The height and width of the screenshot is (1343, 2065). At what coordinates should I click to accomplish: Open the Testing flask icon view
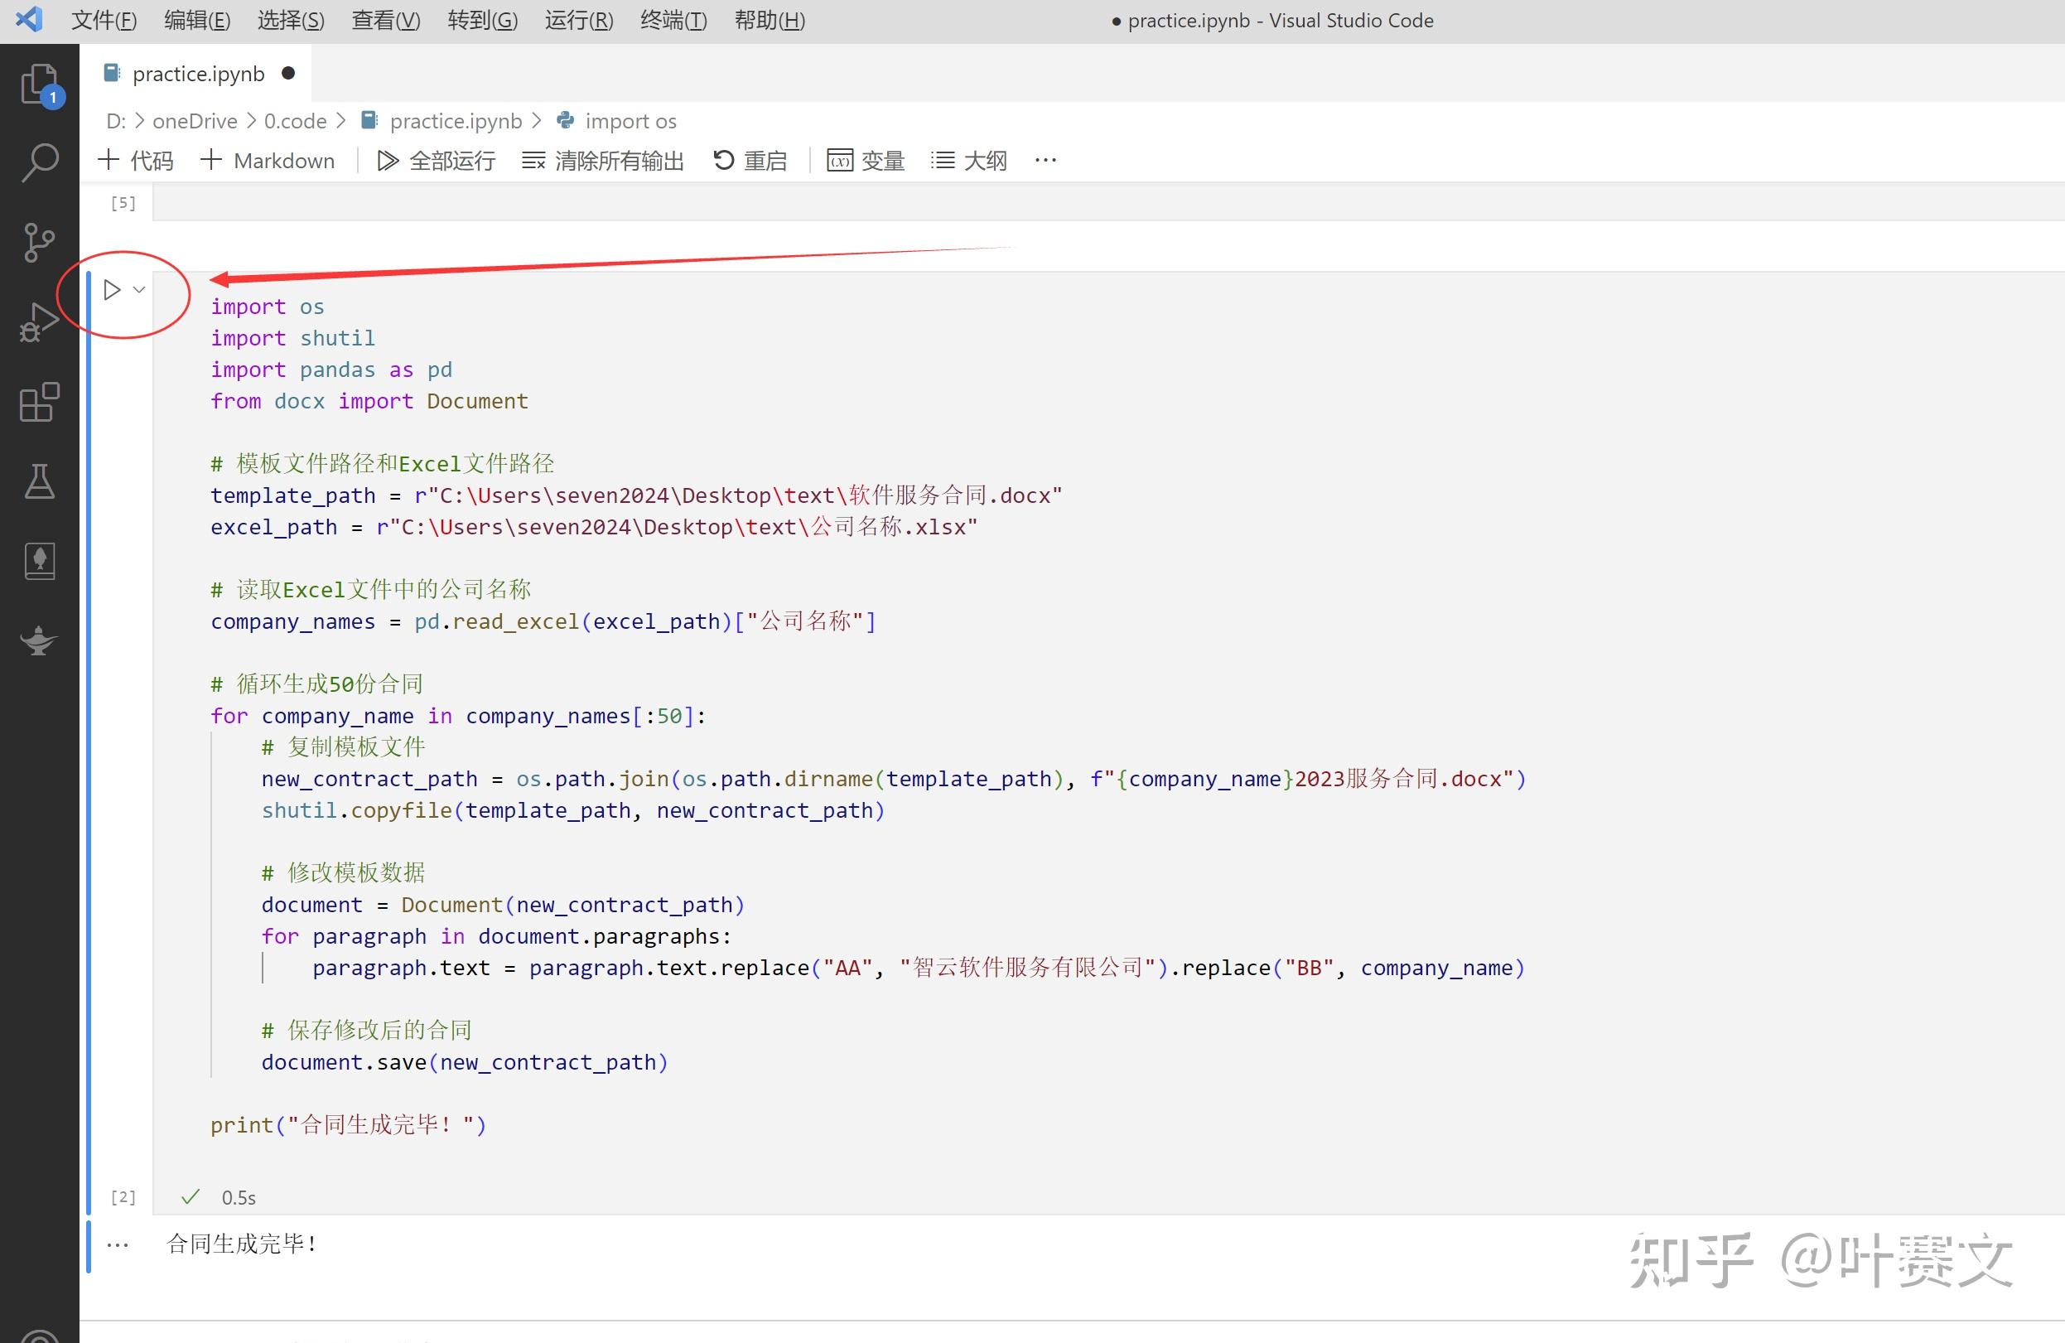[x=39, y=481]
